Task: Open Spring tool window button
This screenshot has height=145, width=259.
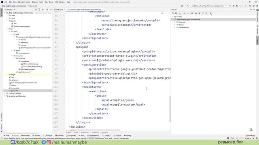Action: (127, 136)
